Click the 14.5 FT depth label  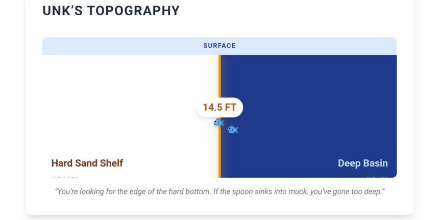click(219, 107)
